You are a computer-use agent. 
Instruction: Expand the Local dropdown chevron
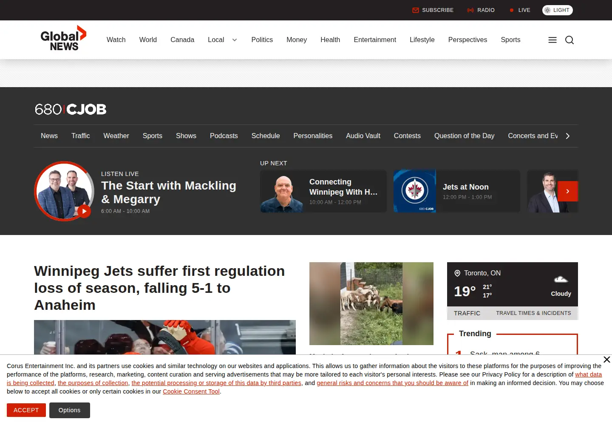coord(235,40)
